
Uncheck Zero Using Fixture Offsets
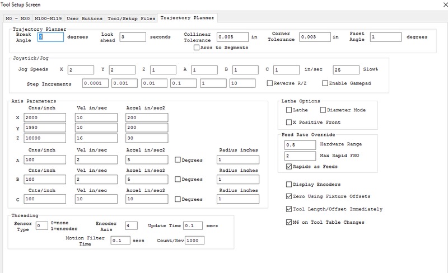(x=289, y=196)
